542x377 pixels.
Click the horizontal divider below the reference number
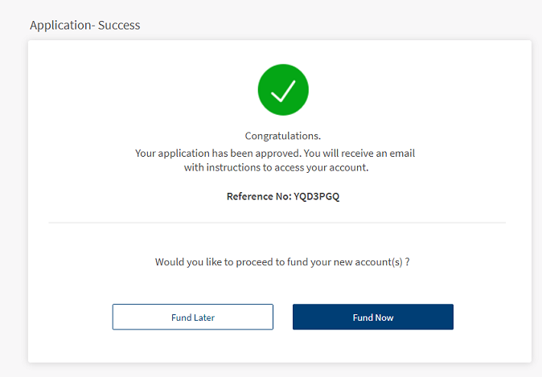click(277, 223)
